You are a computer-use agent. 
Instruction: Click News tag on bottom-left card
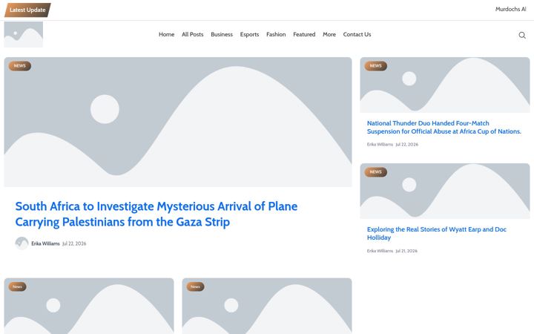17,286
